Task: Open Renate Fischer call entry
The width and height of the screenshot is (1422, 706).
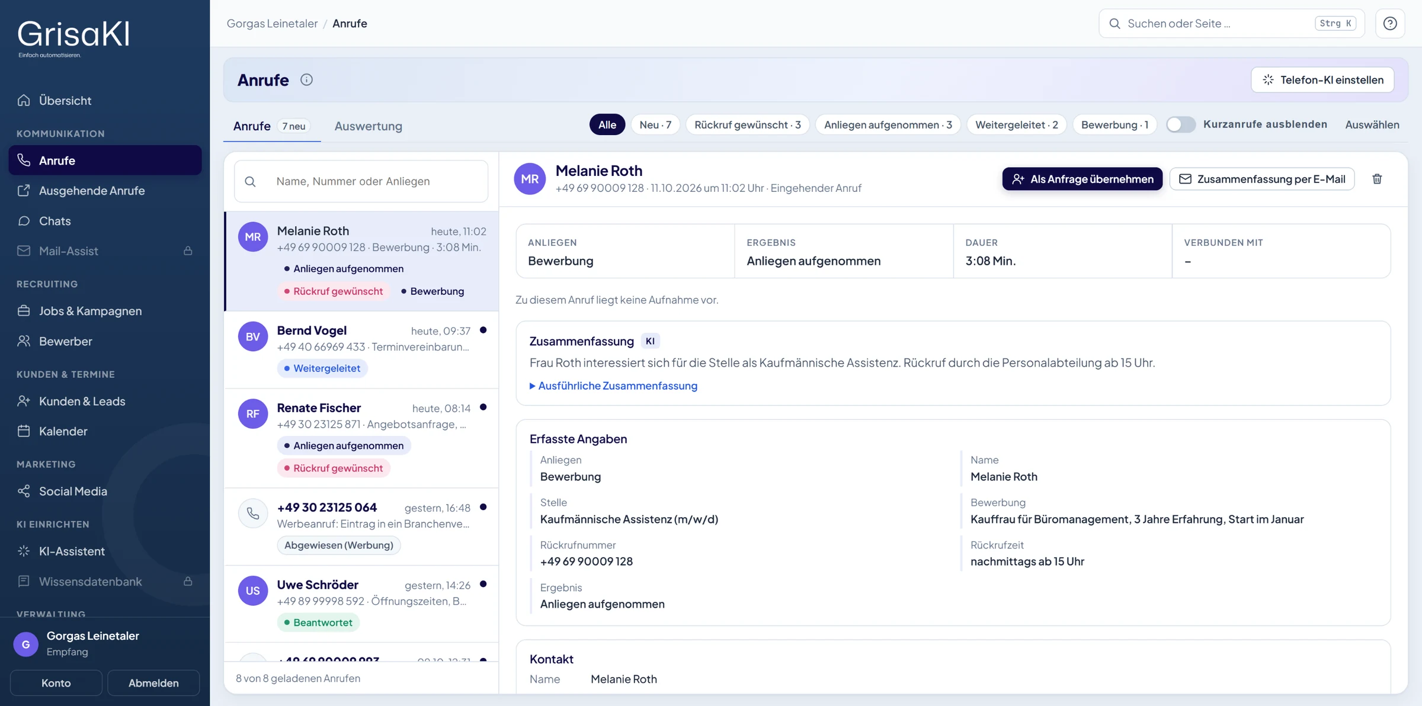Action: pyautogui.click(x=361, y=438)
